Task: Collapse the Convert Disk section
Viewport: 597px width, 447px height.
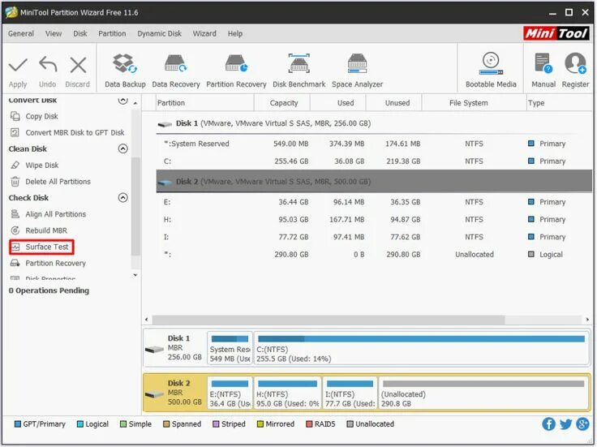Action: point(122,101)
